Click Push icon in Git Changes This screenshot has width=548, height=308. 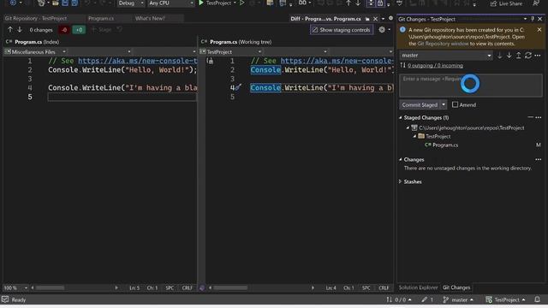point(519,55)
